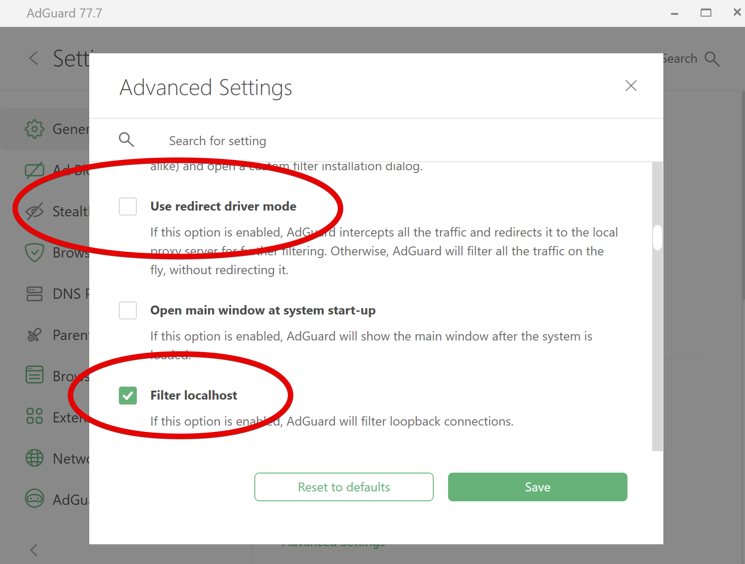745x564 pixels.
Task: Click the General settings gear icon
Action: [x=35, y=129]
